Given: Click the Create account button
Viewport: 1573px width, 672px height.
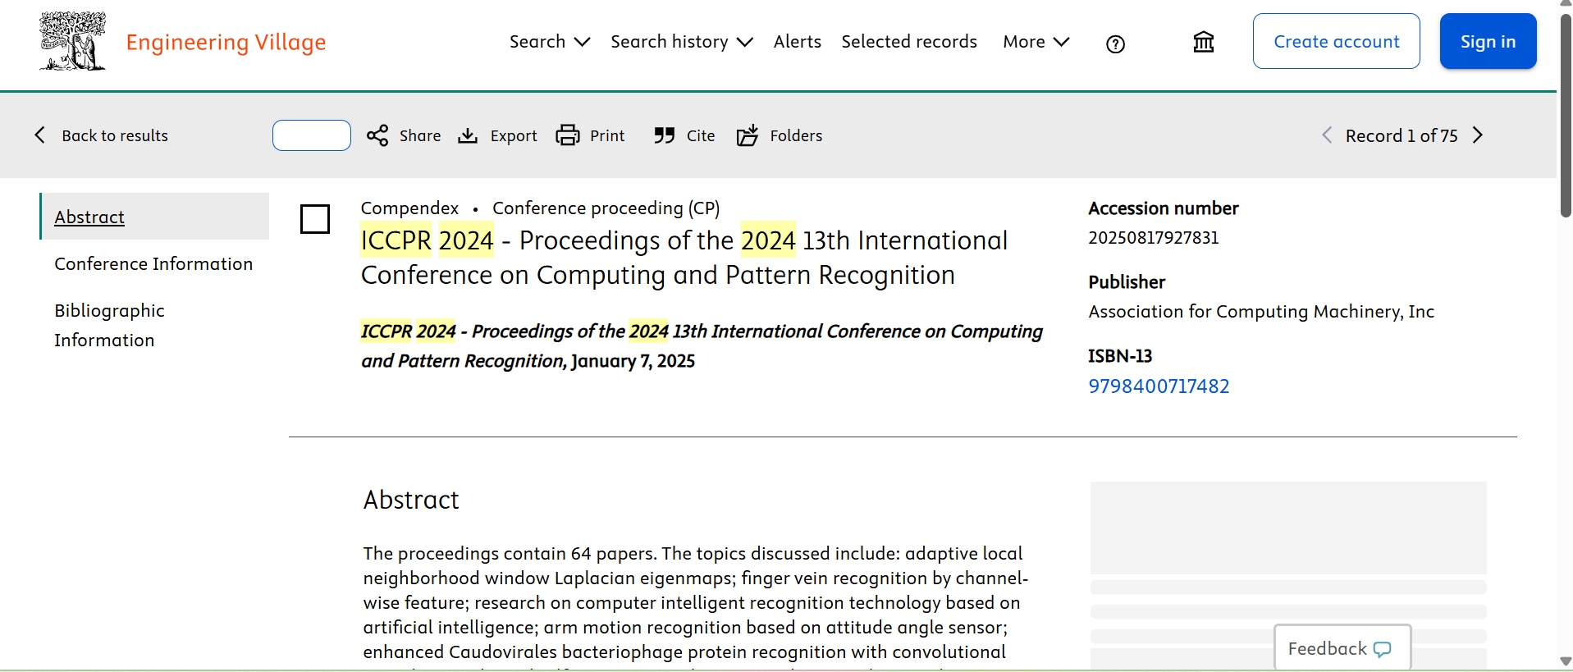Looking at the screenshot, I should tap(1336, 41).
